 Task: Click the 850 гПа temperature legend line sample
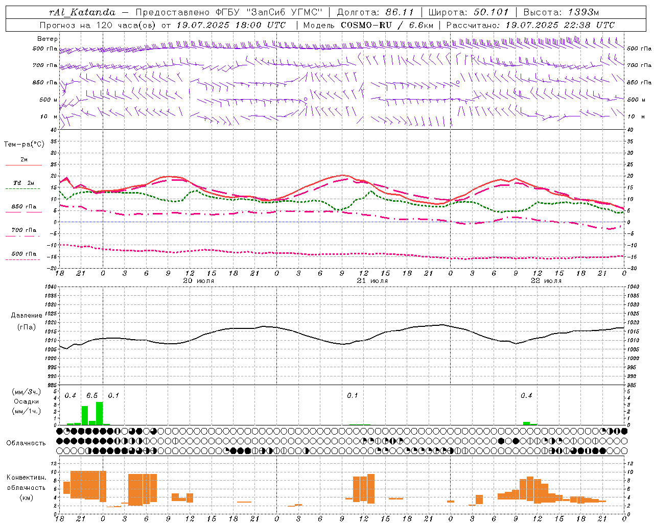tap(24, 212)
